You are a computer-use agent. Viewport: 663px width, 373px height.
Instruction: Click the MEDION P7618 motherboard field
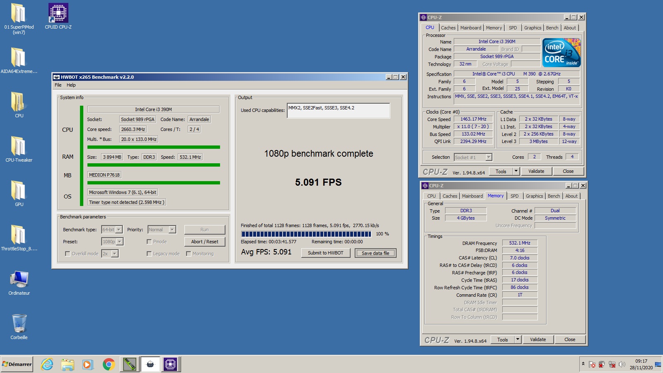[104, 175]
